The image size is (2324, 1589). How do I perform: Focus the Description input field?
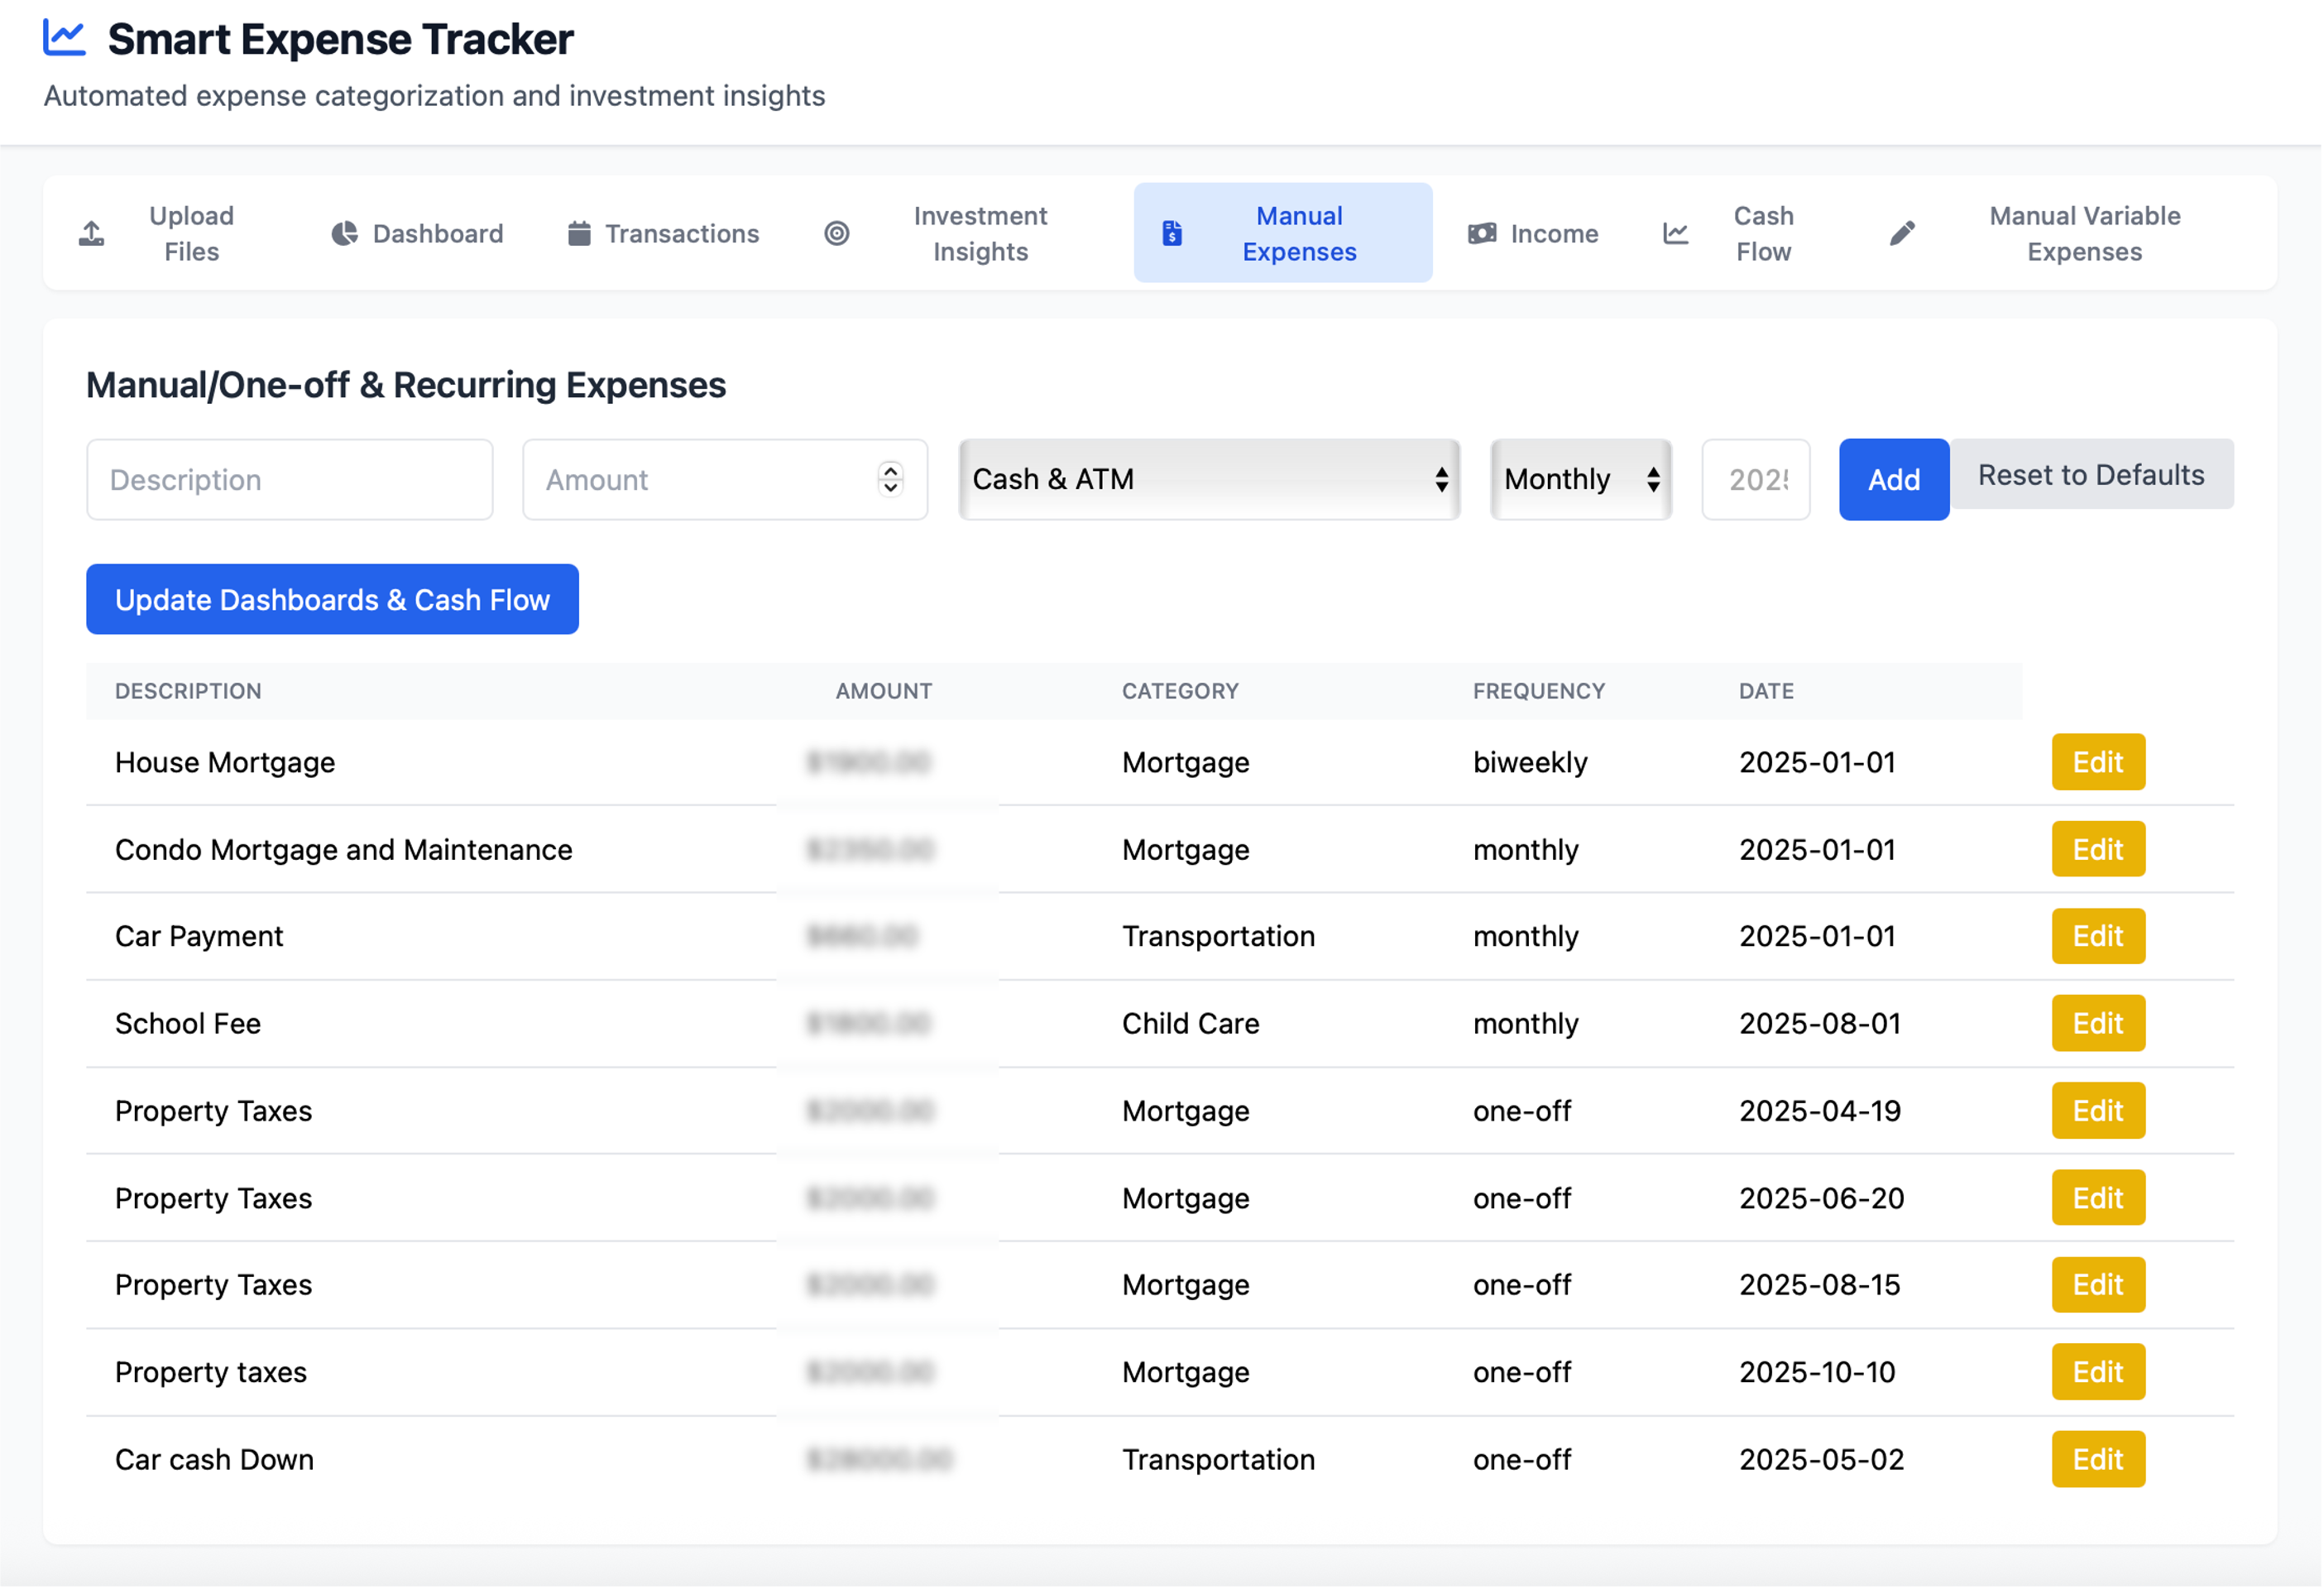pos(290,479)
